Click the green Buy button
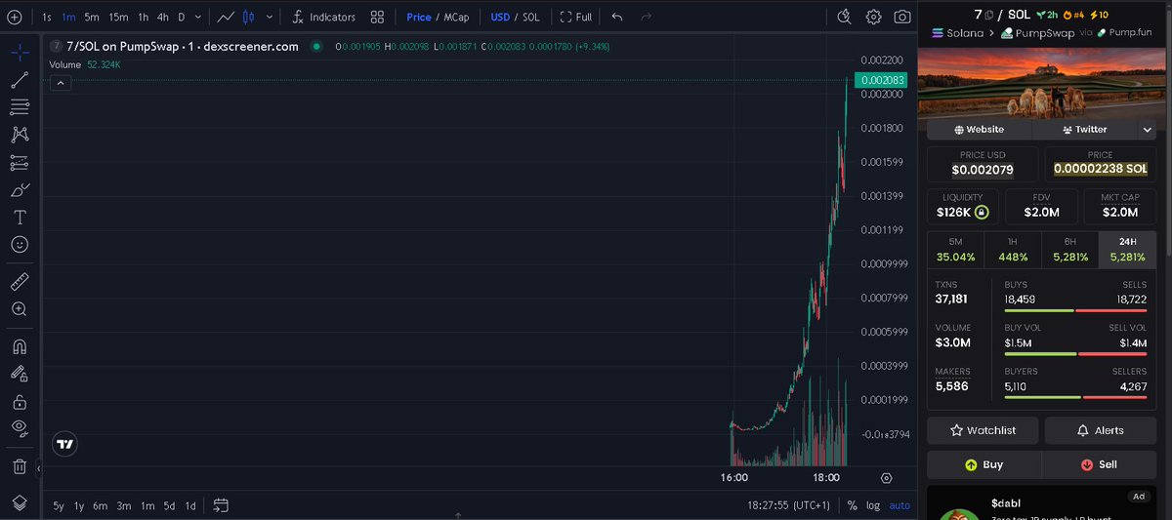Viewport: 1172px width, 520px height. 984,464
